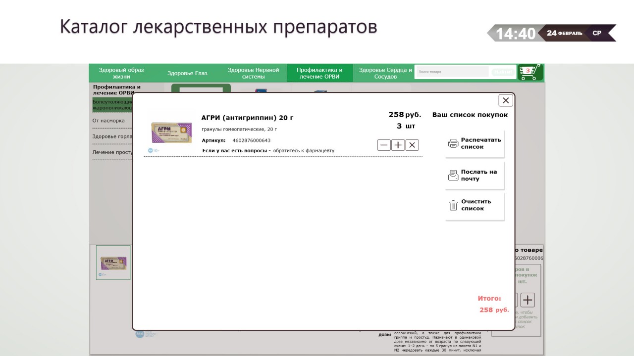
Task: Select Здоровье горла in the sidebar
Action: 111,136
